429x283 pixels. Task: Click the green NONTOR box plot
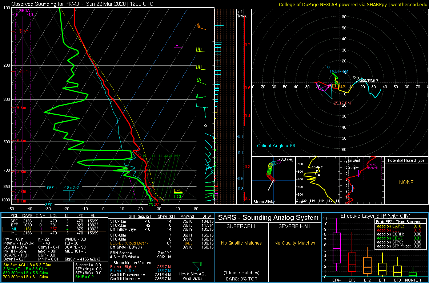pos(412,272)
